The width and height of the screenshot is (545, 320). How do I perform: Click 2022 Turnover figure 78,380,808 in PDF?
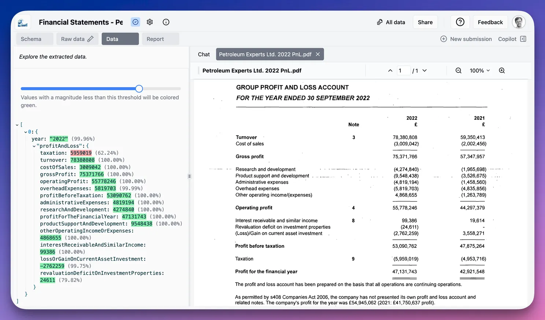point(405,137)
